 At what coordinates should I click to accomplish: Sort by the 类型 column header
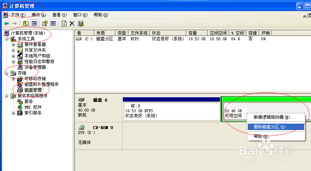click(122, 33)
